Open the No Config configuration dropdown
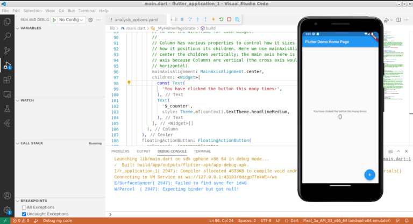 71,20
